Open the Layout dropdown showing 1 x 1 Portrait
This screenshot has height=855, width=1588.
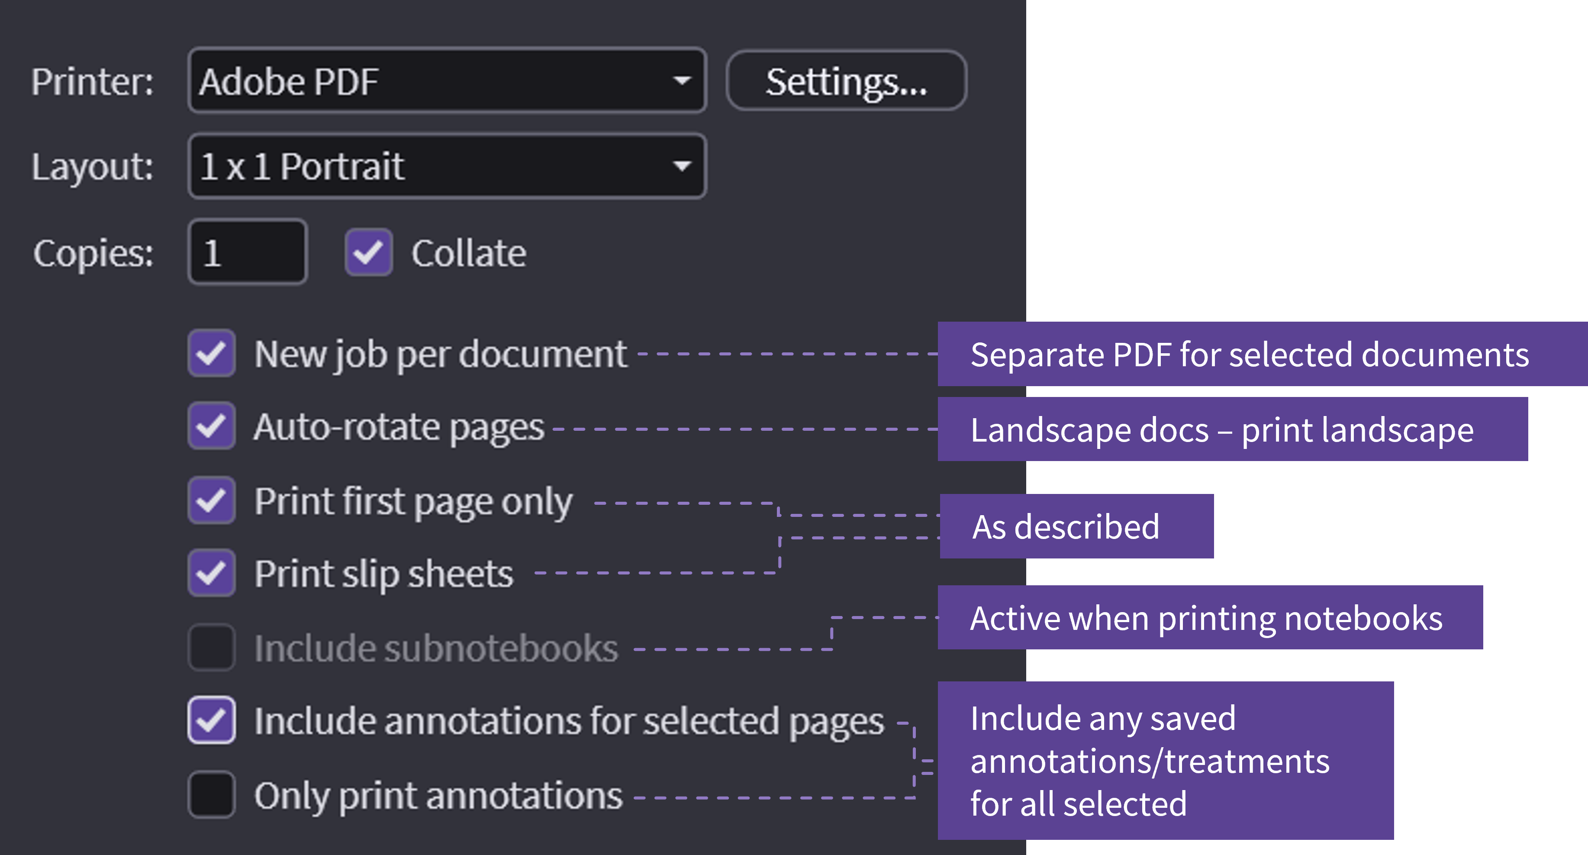(432, 166)
